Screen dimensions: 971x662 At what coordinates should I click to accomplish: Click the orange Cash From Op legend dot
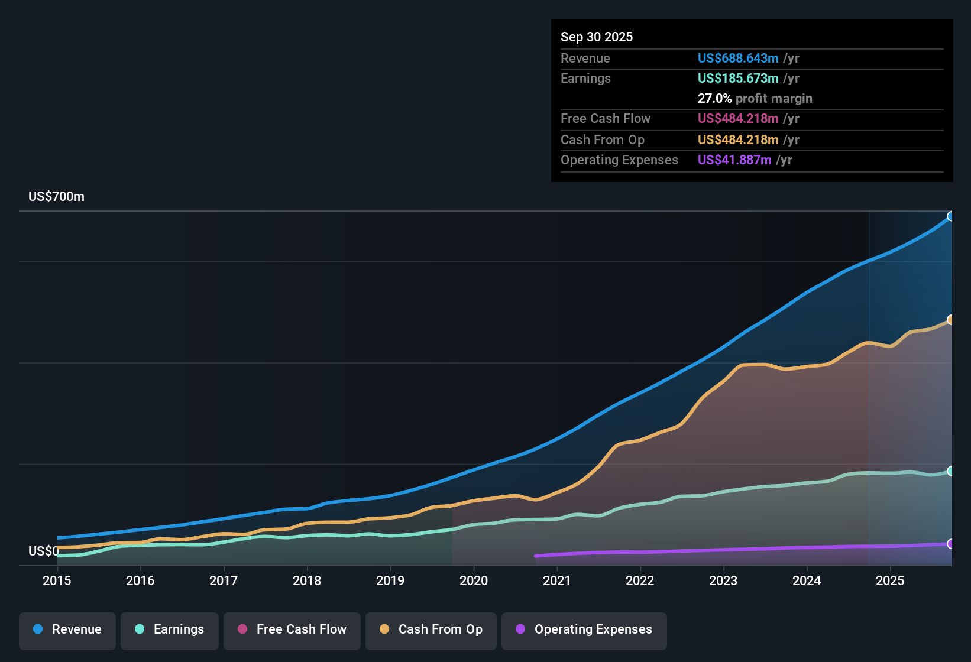pos(384,629)
